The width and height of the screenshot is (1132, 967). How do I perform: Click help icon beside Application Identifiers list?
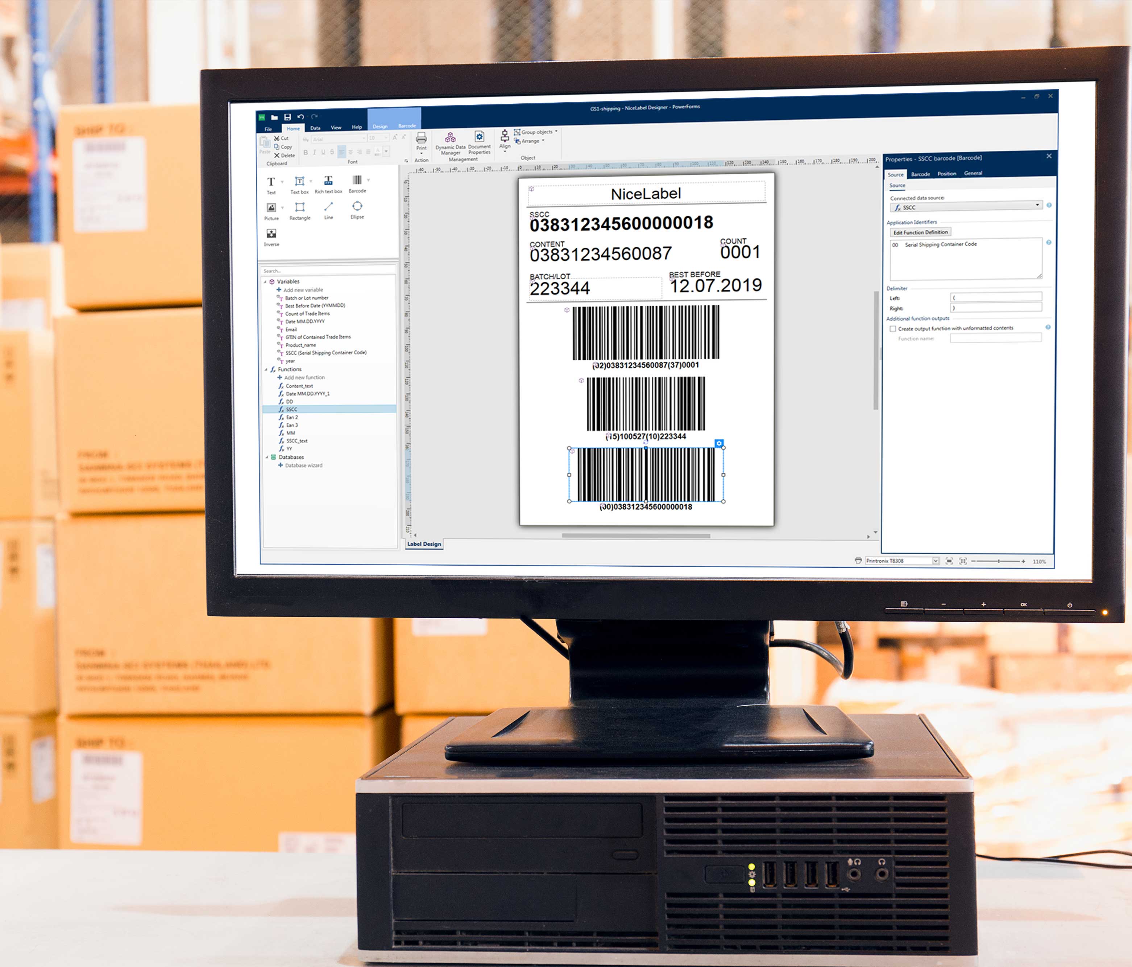coord(1049,242)
